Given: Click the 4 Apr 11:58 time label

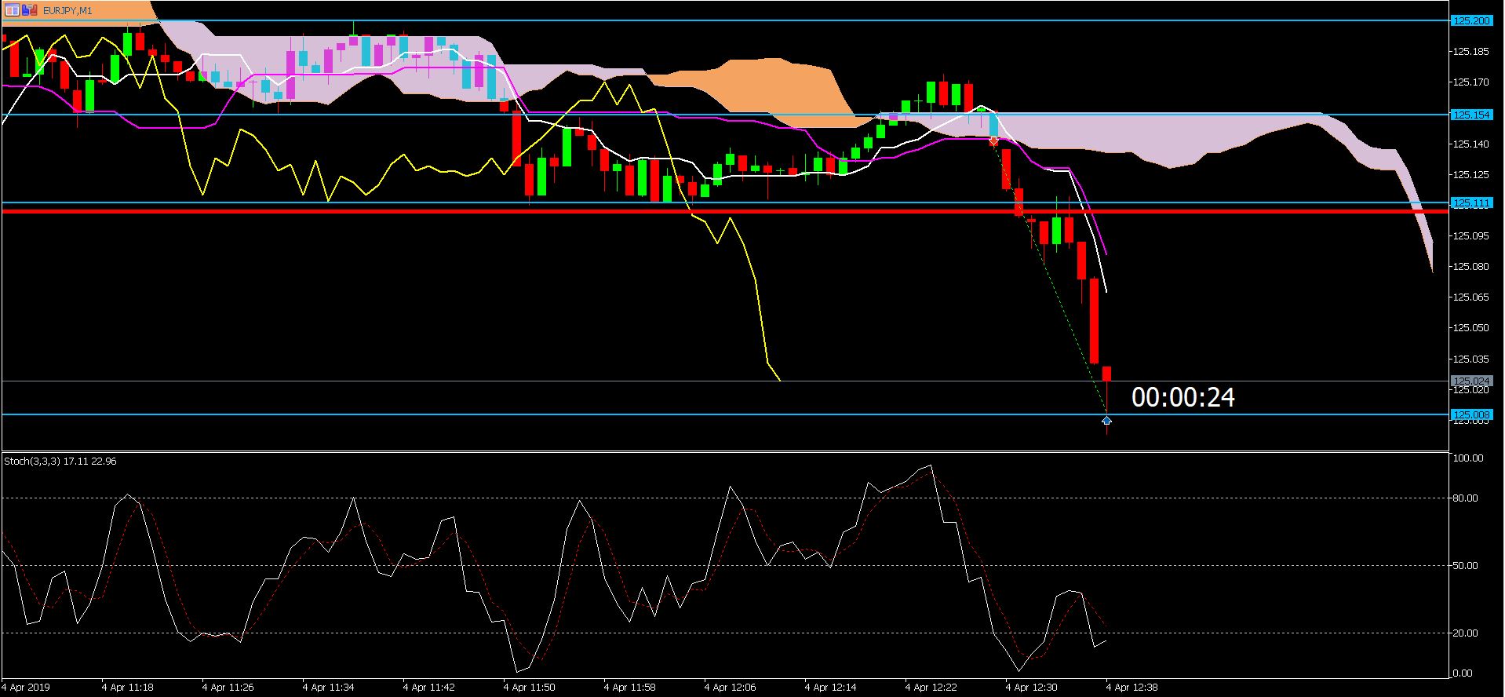Looking at the screenshot, I should coord(630,687).
